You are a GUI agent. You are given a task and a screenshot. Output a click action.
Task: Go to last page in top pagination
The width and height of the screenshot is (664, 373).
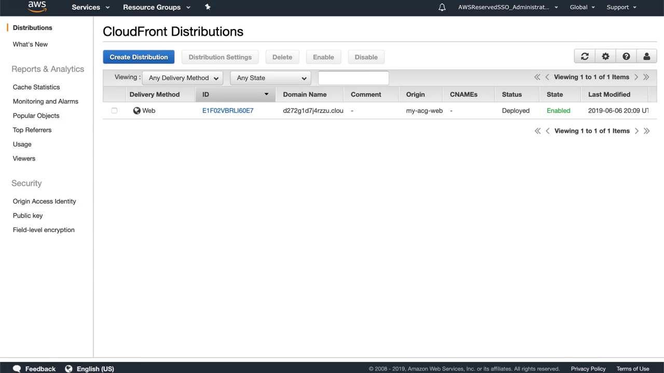pos(646,77)
